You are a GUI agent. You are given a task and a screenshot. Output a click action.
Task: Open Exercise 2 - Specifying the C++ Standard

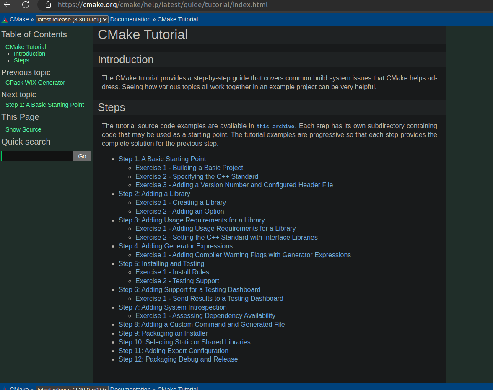[197, 177]
